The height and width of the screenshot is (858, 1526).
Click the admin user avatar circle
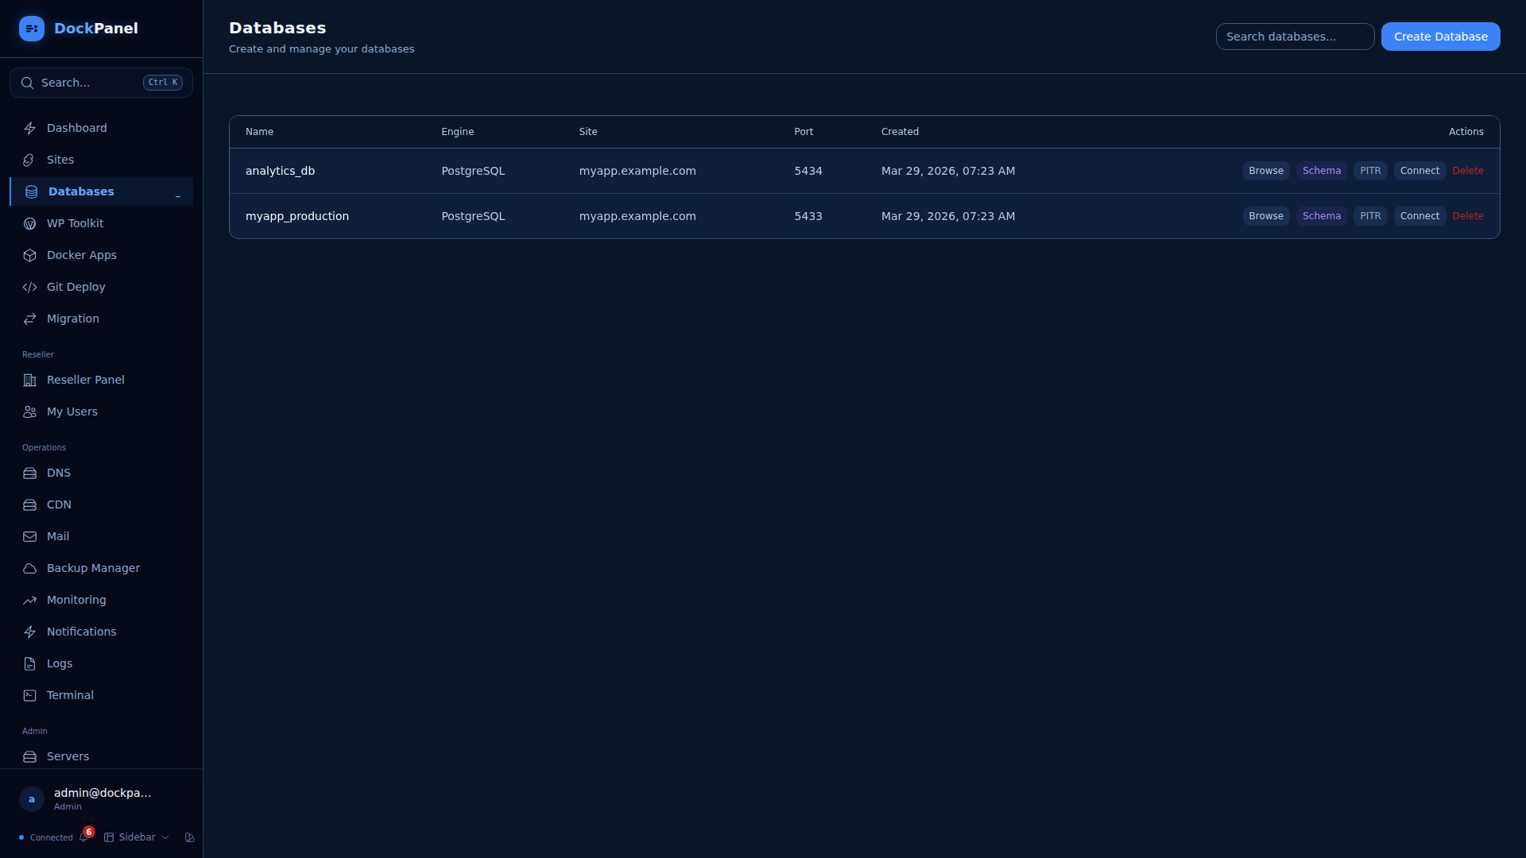32,798
